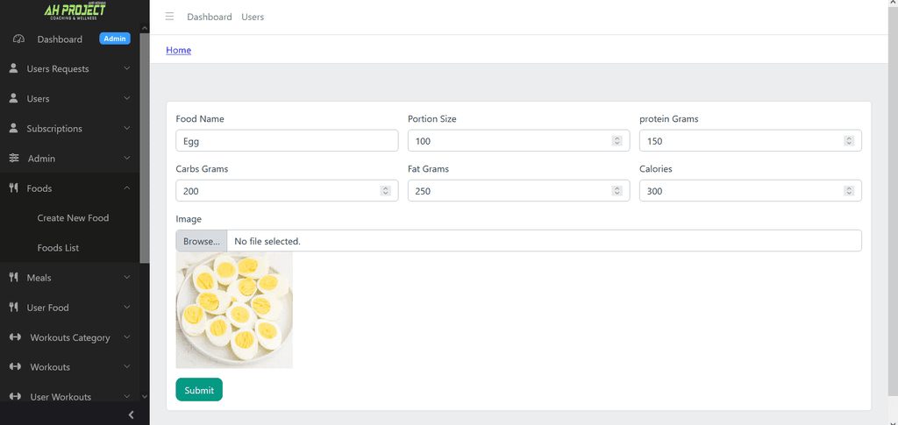Click the Dashboard speedometer icon in sidebar
This screenshot has width=898, height=425.
[x=18, y=39]
